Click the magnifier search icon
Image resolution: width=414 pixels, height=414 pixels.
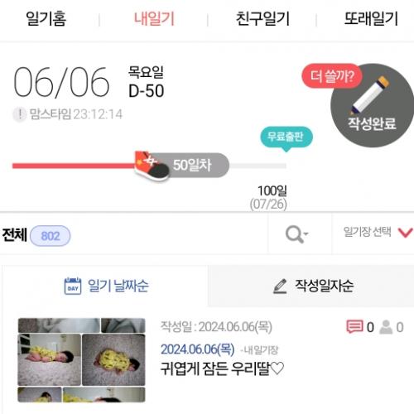tap(294, 234)
